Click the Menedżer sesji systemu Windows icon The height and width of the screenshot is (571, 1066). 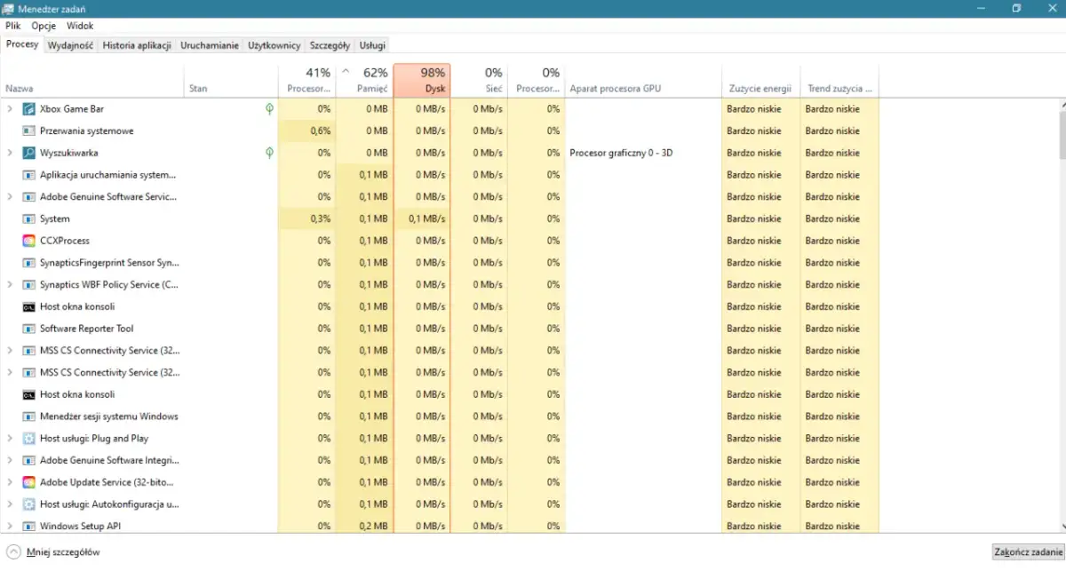[28, 416]
